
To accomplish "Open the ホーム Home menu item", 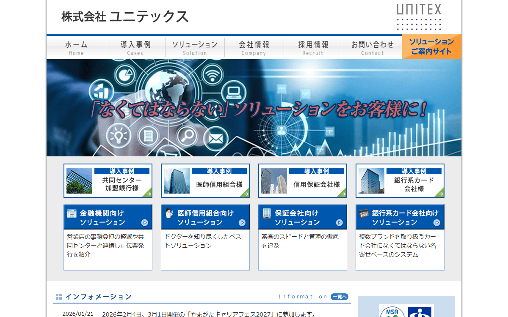I will (76, 48).
